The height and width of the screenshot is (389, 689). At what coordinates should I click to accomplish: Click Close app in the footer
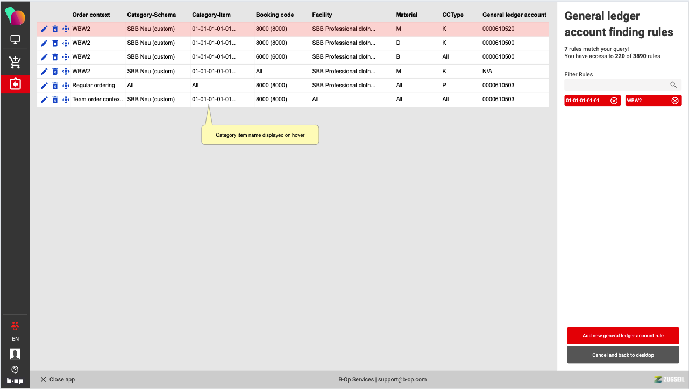pyautogui.click(x=58, y=379)
